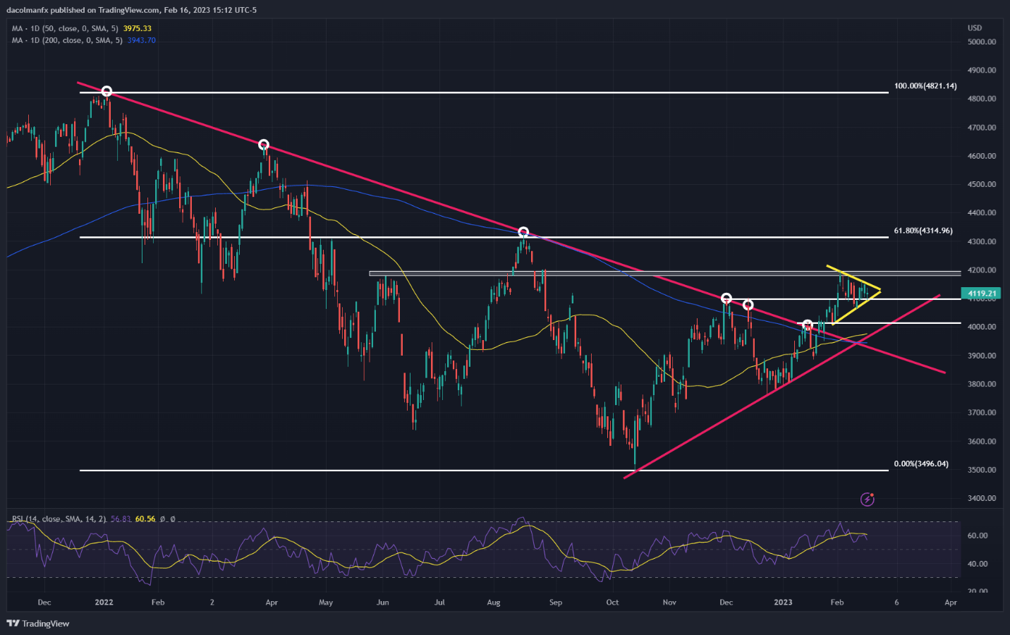
Task: Click the 3943.70 moving average value
Action: point(142,40)
